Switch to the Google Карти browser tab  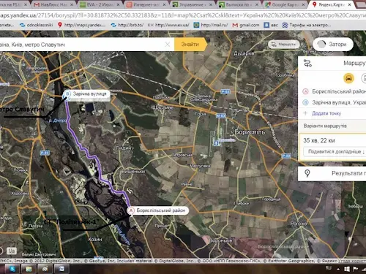click(x=285, y=4)
